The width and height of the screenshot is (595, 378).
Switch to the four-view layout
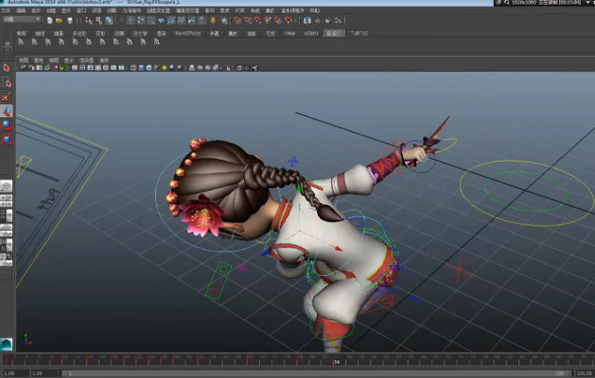(6, 201)
